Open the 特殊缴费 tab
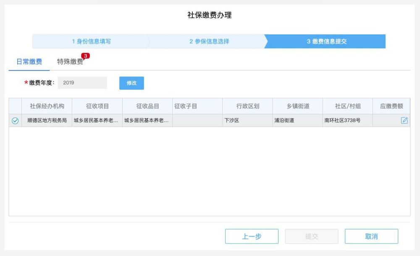 70,62
